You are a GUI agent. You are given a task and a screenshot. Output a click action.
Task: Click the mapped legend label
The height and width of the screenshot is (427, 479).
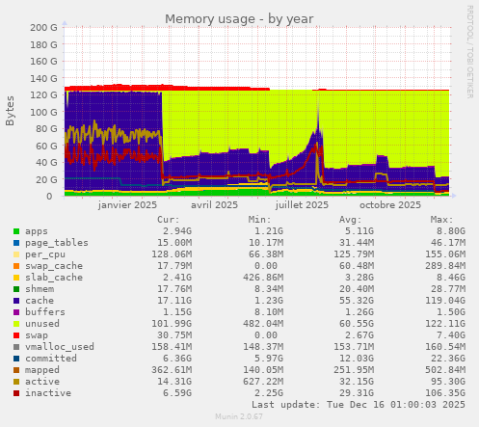[42, 370]
